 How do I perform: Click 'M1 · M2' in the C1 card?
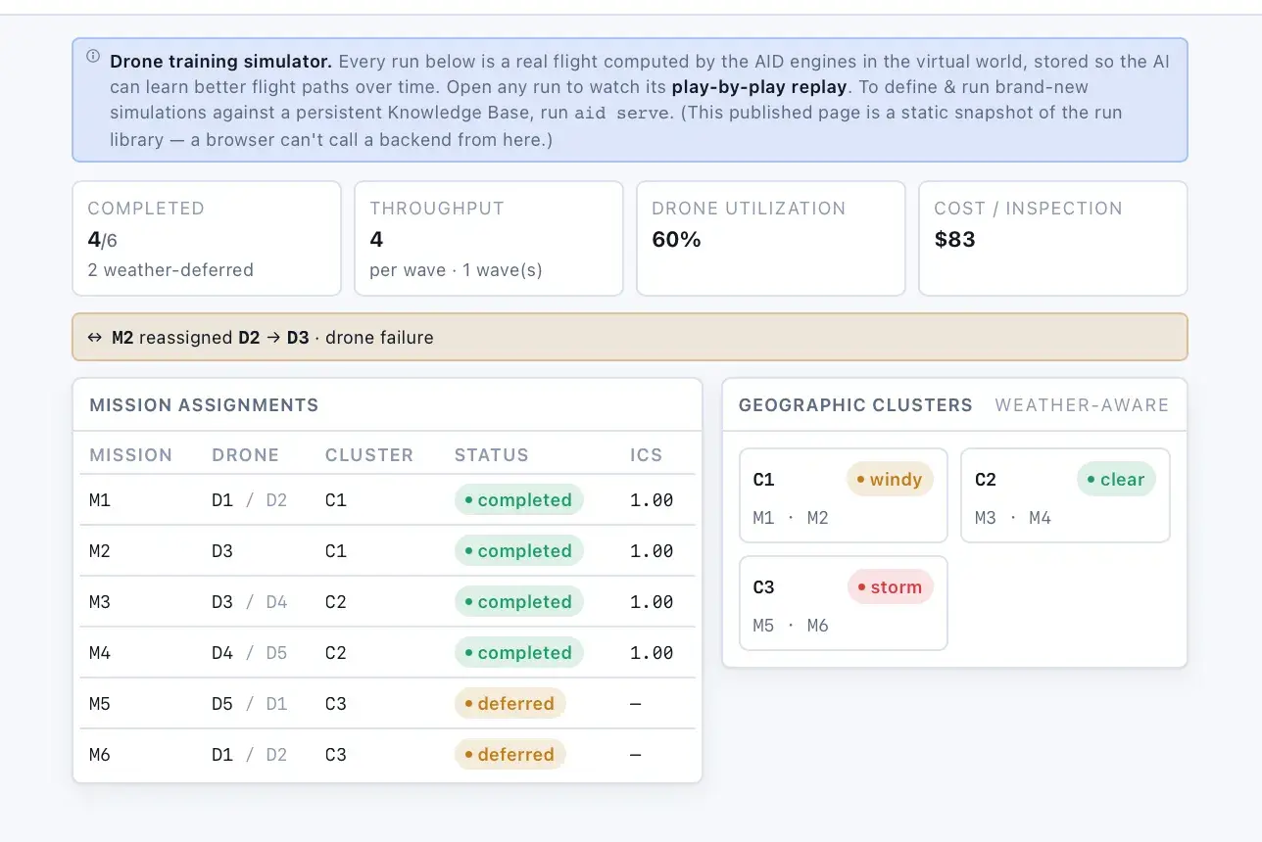click(x=791, y=518)
